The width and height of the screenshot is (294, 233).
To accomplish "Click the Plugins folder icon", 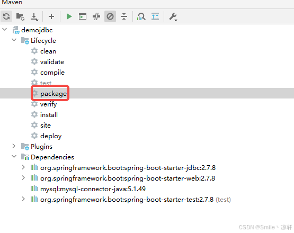I will tap(25, 146).
